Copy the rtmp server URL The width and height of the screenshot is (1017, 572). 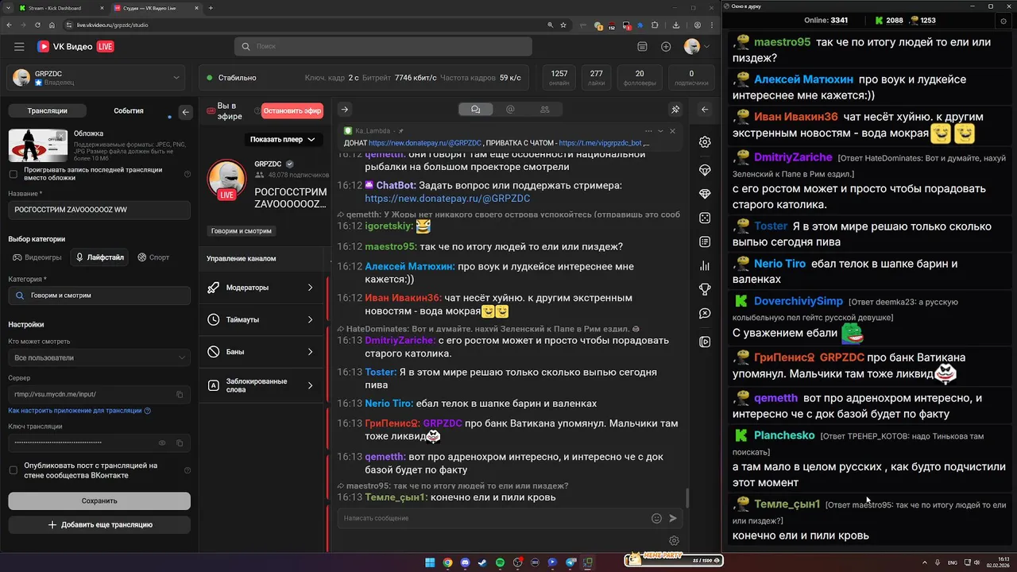(180, 394)
